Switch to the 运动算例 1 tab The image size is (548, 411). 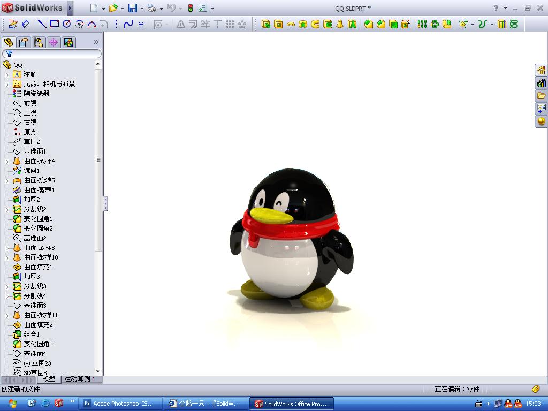81,379
